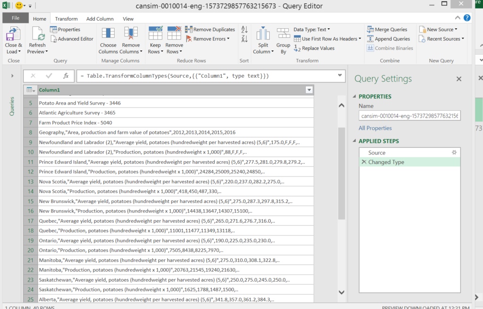Expand the Queries side pane
The height and width of the screenshot is (309, 483).
coord(12,76)
